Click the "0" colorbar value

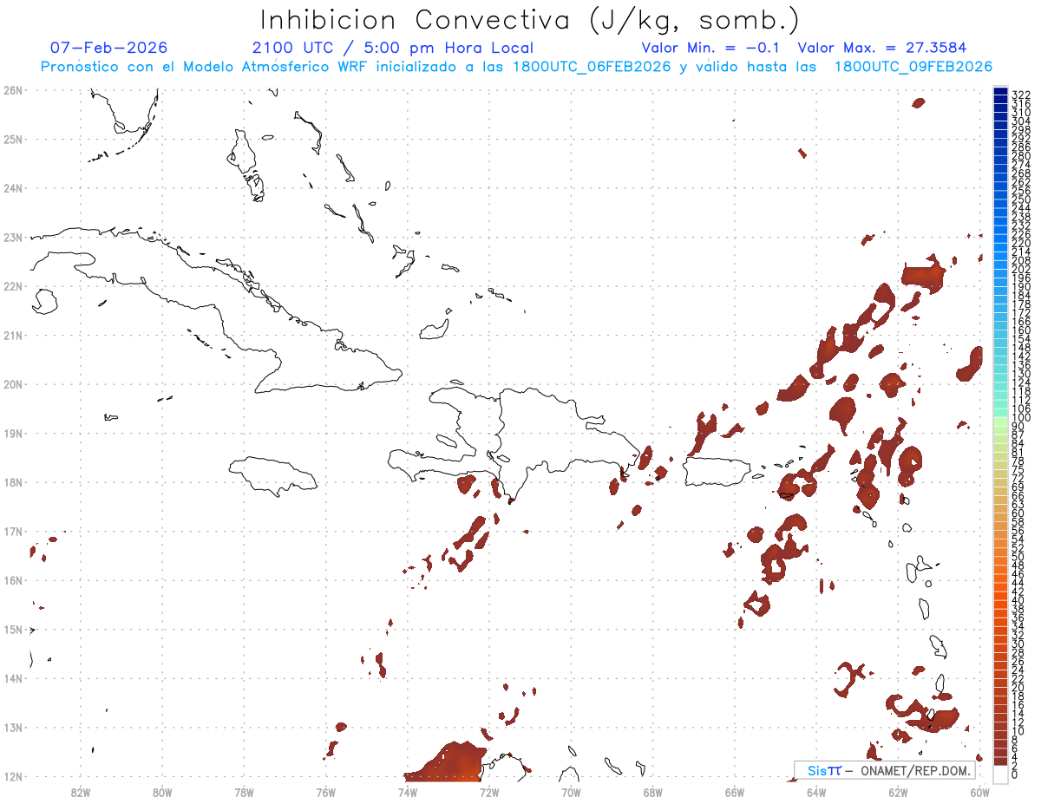[x=1015, y=775]
